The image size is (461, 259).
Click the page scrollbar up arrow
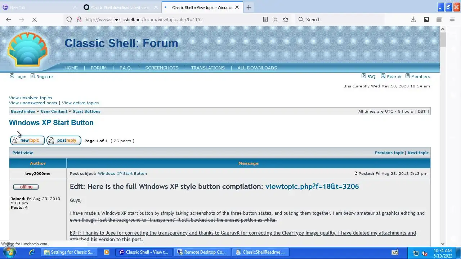(x=443, y=29)
